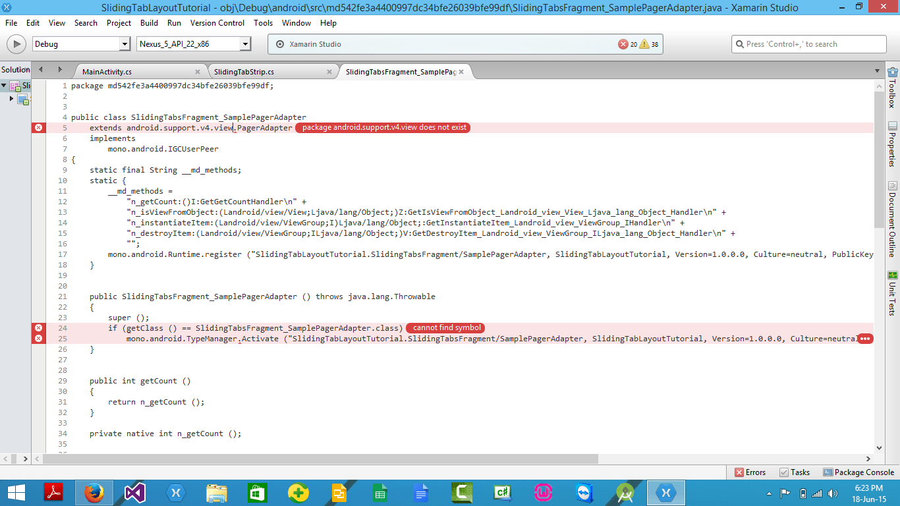Click the horizontal scrollbar right arrow

(x=868, y=459)
